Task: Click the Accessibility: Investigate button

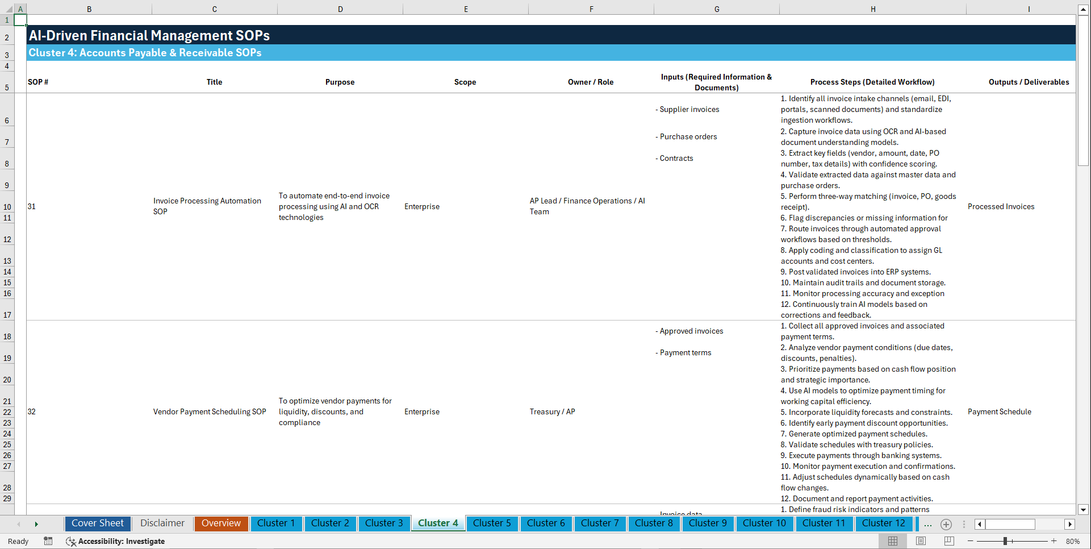Action: [116, 541]
